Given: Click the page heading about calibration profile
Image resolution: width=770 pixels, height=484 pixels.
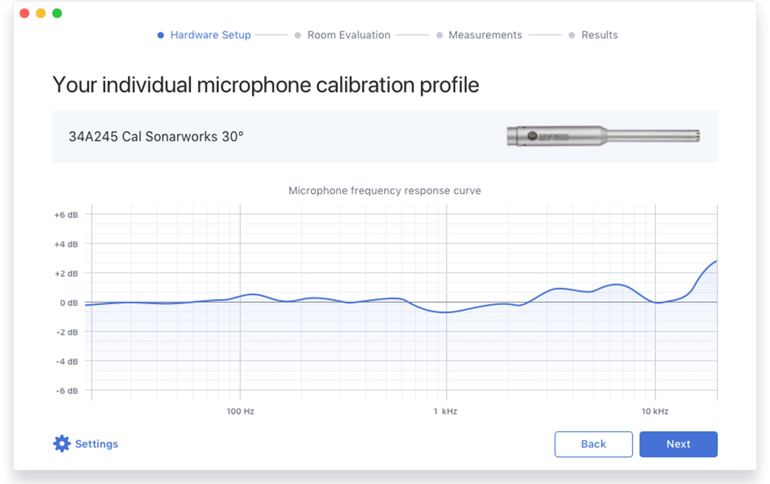Looking at the screenshot, I should [266, 85].
